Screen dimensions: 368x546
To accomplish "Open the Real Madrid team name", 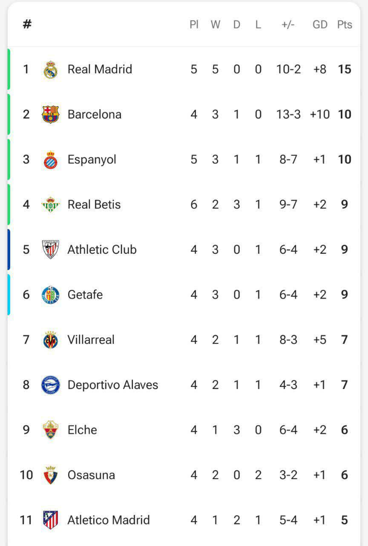I will [99, 69].
